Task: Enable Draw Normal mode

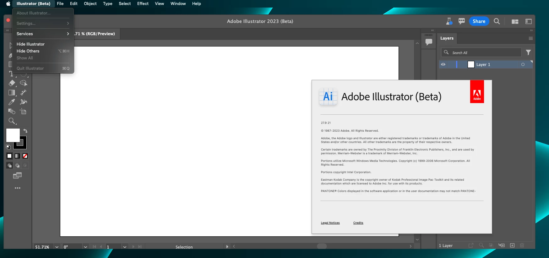Action: coord(9,165)
